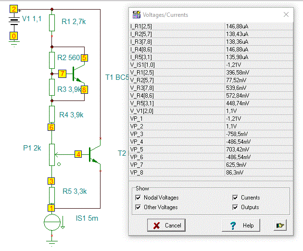The width and height of the screenshot is (303, 251).
Task: Select the IS1 current source symbol
Action: tap(52, 222)
